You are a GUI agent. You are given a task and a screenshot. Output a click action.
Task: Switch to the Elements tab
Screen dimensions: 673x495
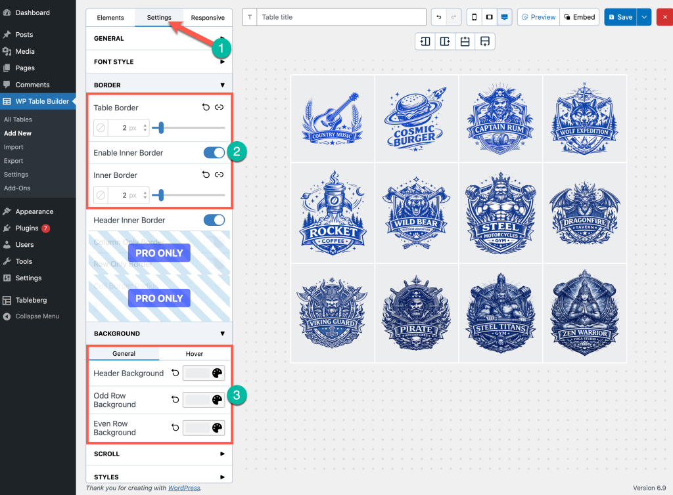point(110,18)
